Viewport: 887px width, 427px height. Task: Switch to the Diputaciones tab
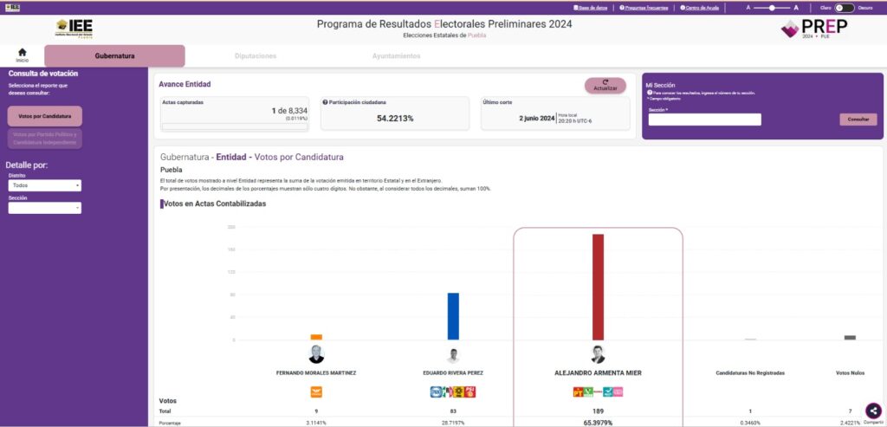point(256,56)
